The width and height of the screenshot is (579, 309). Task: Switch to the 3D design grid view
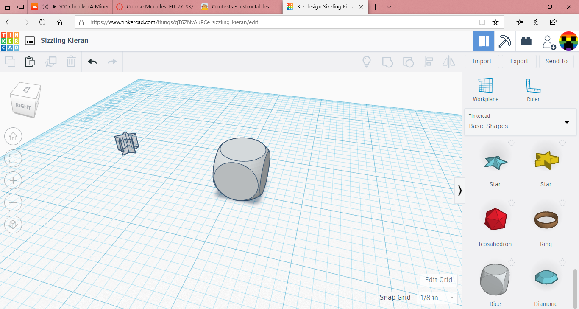click(x=484, y=41)
